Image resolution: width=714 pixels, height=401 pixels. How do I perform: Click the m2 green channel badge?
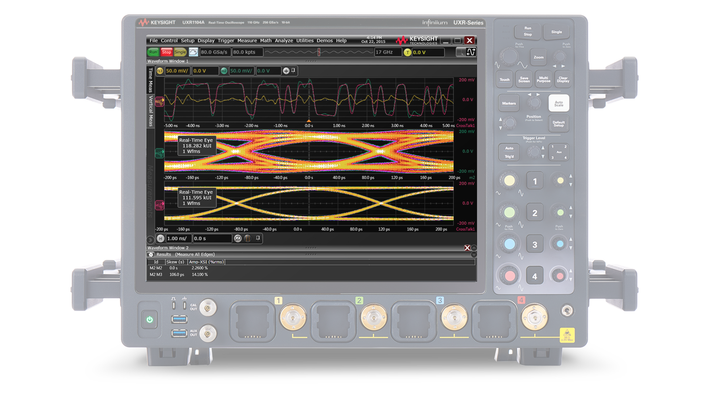pyautogui.click(x=224, y=71)
